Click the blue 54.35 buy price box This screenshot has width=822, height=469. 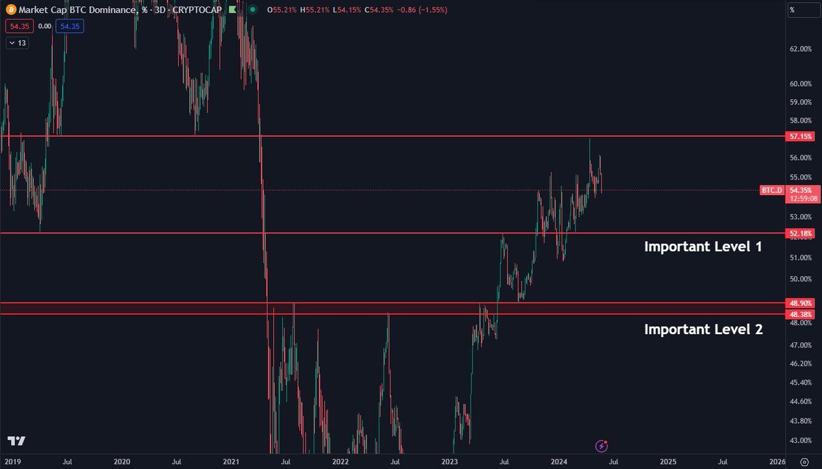tap(70, 26)
